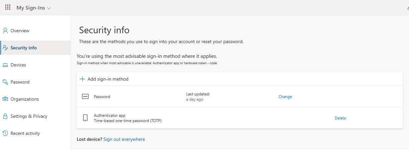Click Add sign-in method button
This screenshot has width=409, height=151.
click(104, 79)
